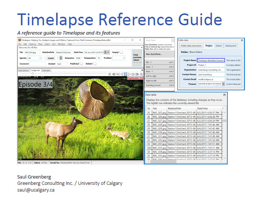Screen dimensions: 262x199
Task: Click the Count up/down spinner
Action: pos(61,58)
